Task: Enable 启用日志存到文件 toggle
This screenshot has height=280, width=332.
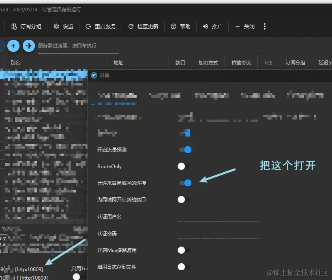Action: click(184, 267)
